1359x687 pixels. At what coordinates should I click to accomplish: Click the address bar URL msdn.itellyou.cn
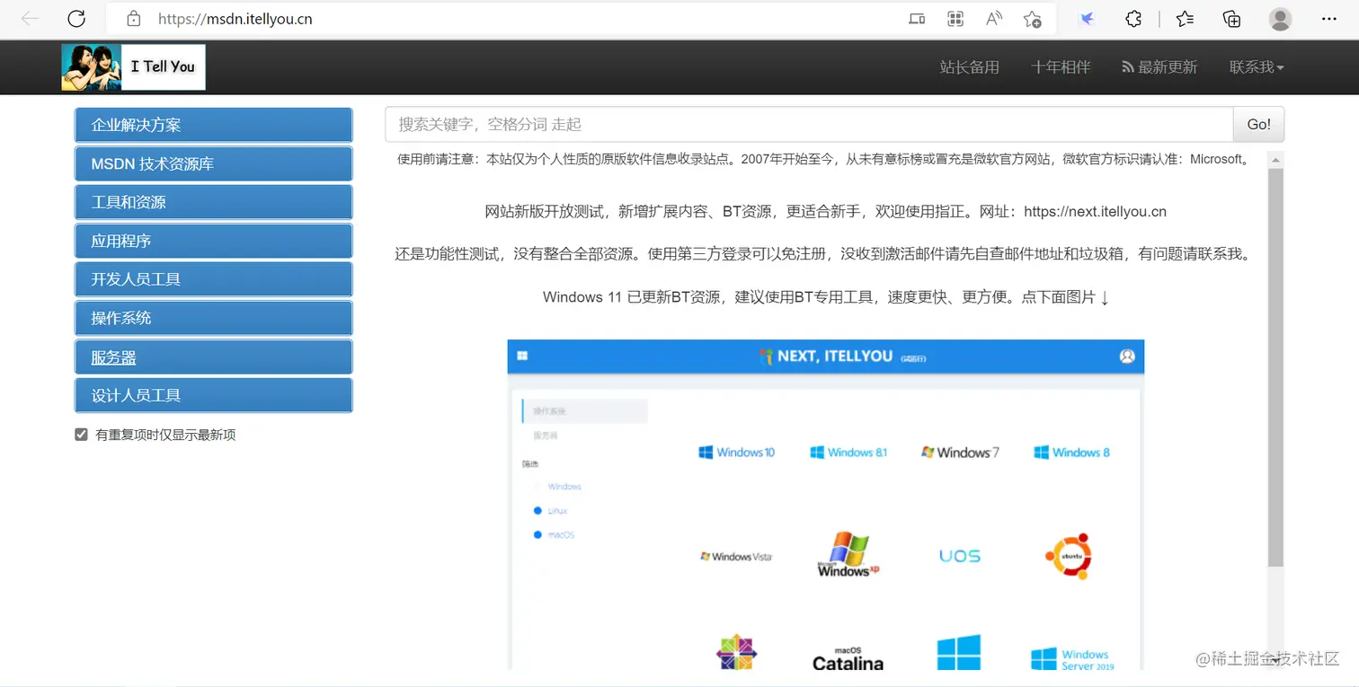[x=235, y=18]
